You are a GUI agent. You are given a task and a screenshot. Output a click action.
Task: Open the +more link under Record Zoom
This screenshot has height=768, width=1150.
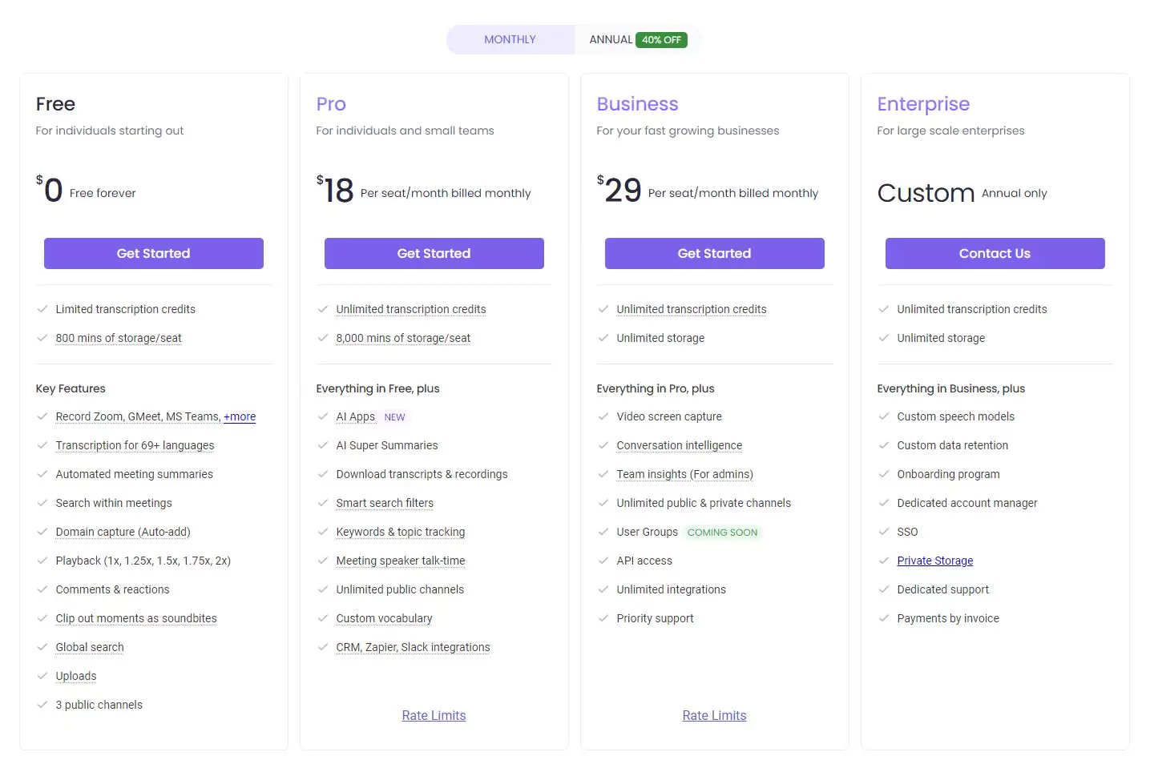[240, 416]
